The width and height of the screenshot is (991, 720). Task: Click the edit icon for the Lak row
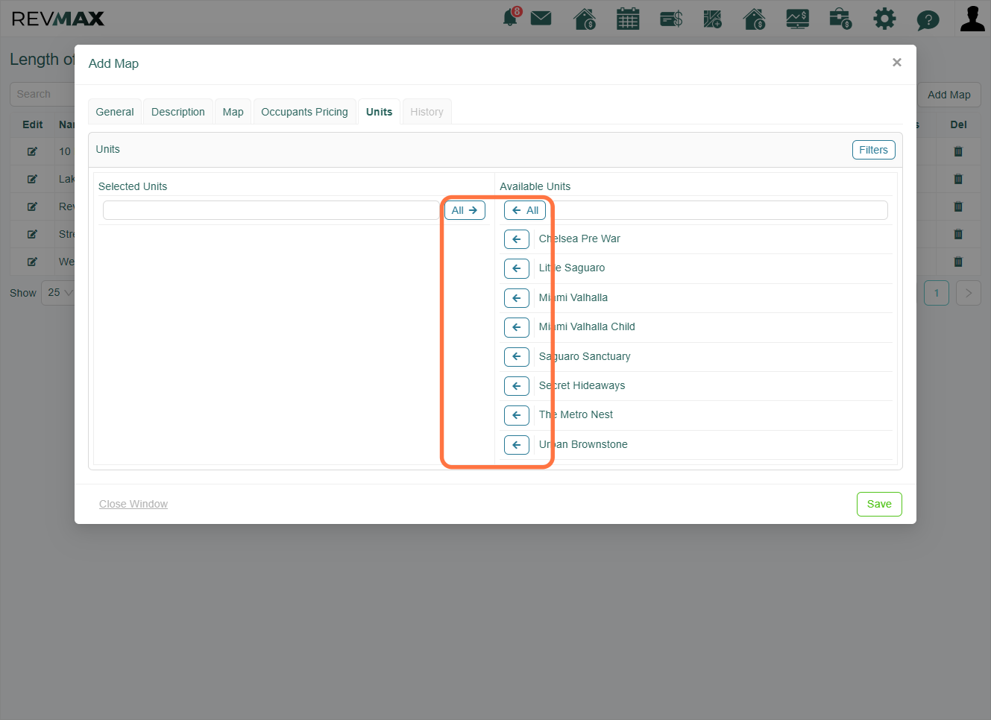click(x=32, y=179)
